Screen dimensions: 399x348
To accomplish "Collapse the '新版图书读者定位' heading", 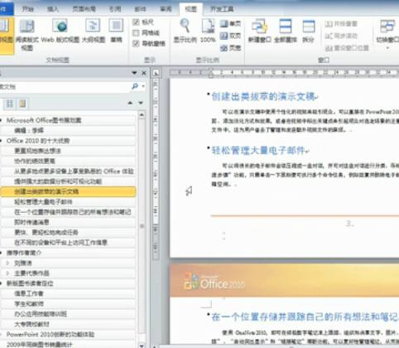I will [x=2, y=283].
